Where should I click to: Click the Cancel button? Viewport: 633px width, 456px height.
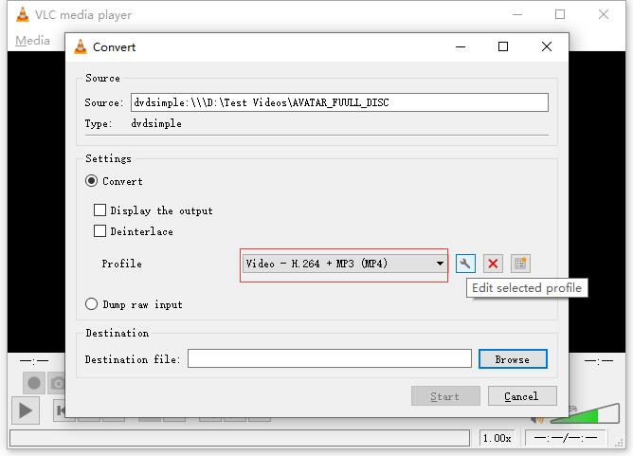coord(522,396)
